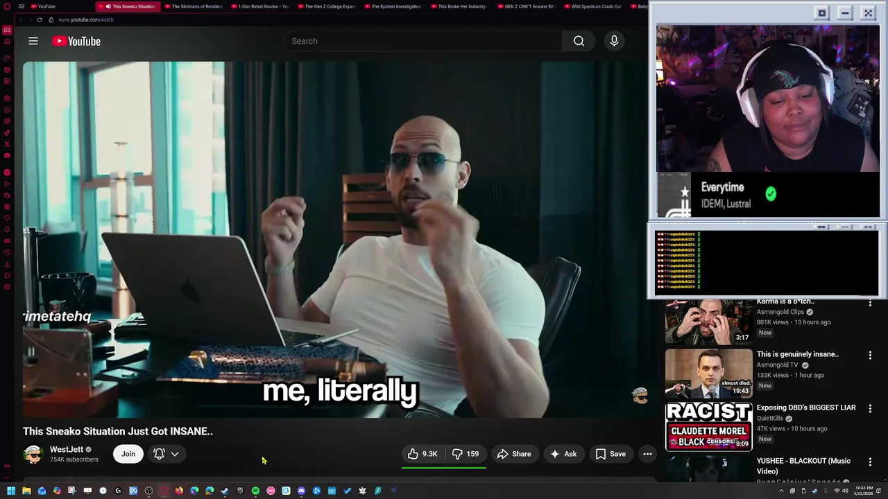Screen dimensions: 888x499
Task: Save the video to a playlist
Action: coord(610,454)
